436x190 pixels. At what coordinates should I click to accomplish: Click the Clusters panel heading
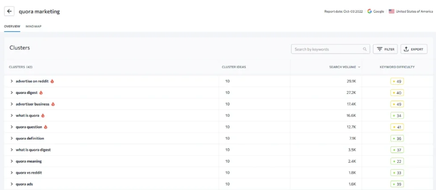(x=20, y=48)
